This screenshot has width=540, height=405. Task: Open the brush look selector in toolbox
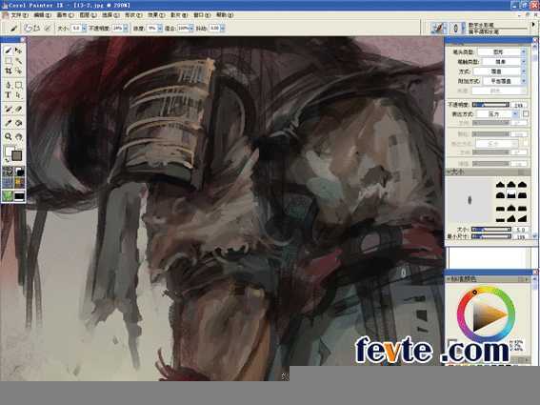tap(19, 195)
